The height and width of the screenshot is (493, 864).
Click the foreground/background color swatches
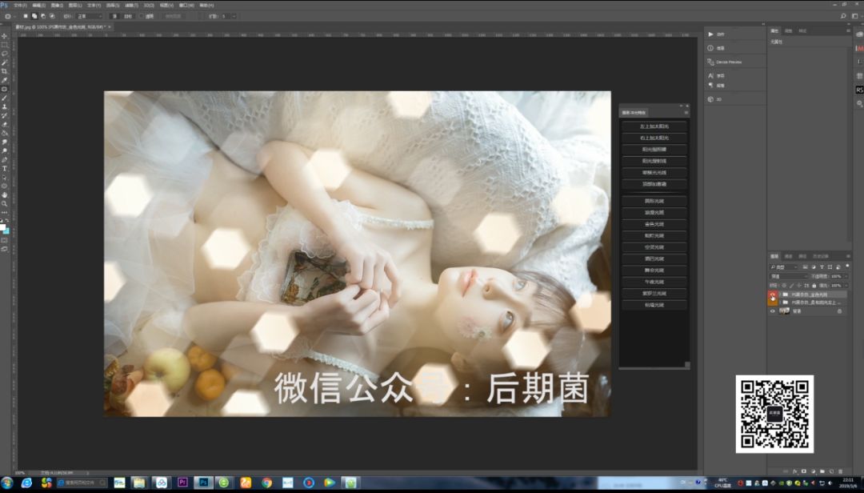[5, 228]
